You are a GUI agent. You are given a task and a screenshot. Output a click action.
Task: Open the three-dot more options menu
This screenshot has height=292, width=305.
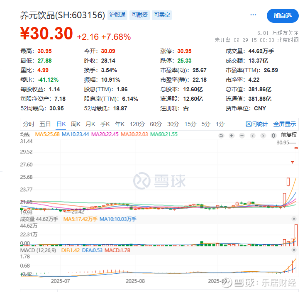click(x=253, y=15)
